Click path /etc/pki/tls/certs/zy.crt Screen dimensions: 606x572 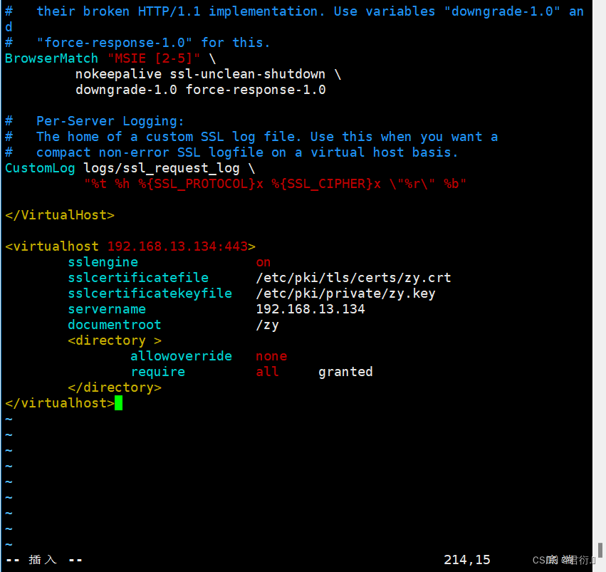tap(353, 278)
